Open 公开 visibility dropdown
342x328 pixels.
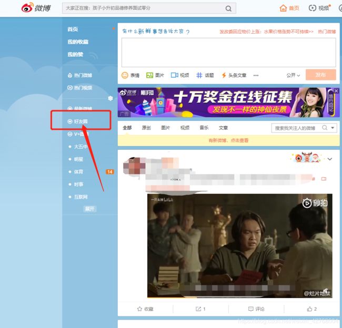pyautogui.click(x=293, y=75)
